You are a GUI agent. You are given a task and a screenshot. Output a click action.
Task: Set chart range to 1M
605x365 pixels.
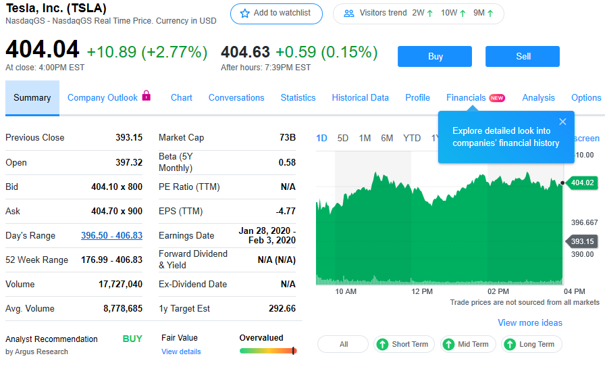tap(365, 138)
